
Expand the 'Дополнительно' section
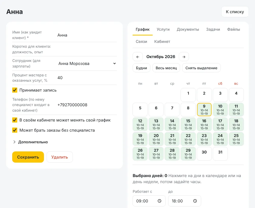pos(30,142)
